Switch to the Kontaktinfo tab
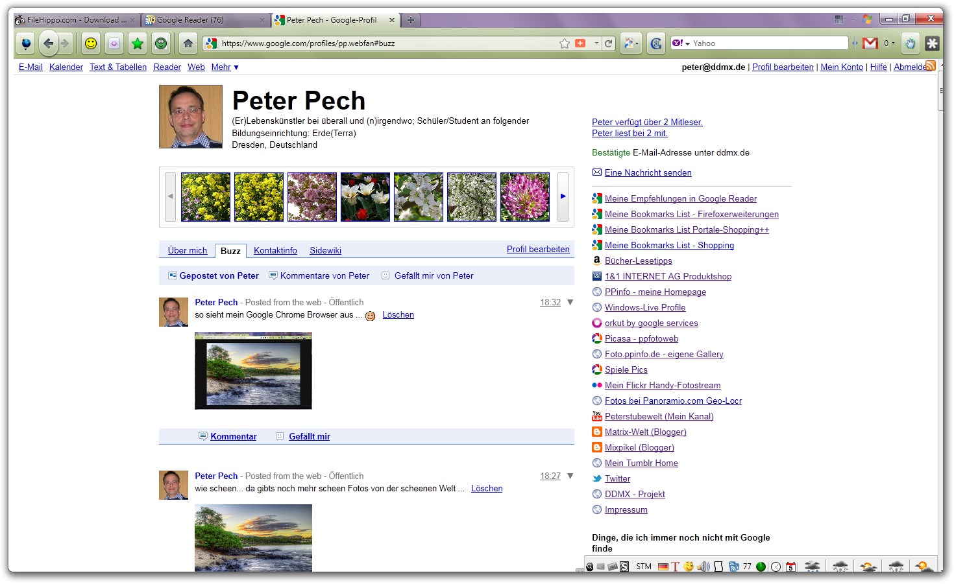This screenshot has width=954, height=584. (x=275, y=251)
